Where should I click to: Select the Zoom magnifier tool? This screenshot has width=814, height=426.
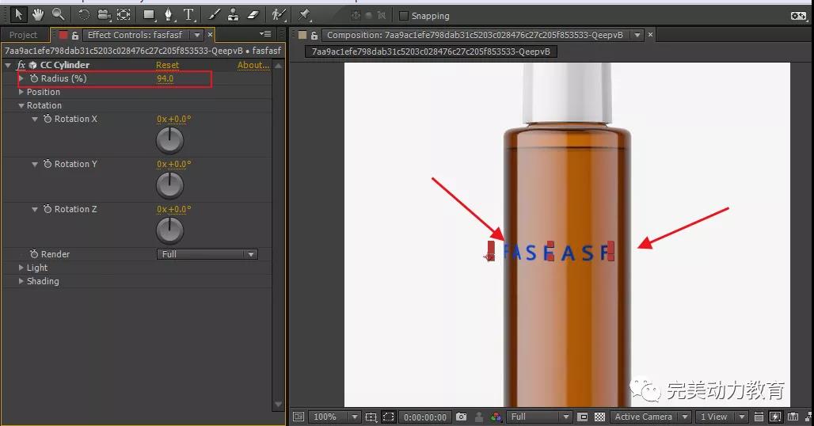pos(58,14)
